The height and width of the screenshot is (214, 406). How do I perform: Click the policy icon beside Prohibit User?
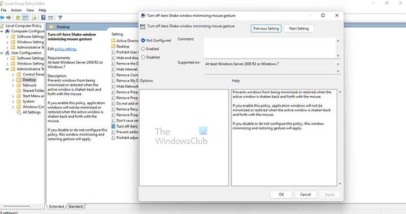pos(113,52)
